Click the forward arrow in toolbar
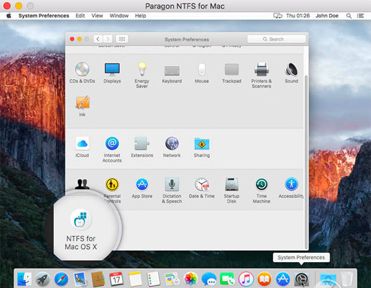Image resolution: width=371 pixels, height=288 pixels. click(x=108, y=39)
